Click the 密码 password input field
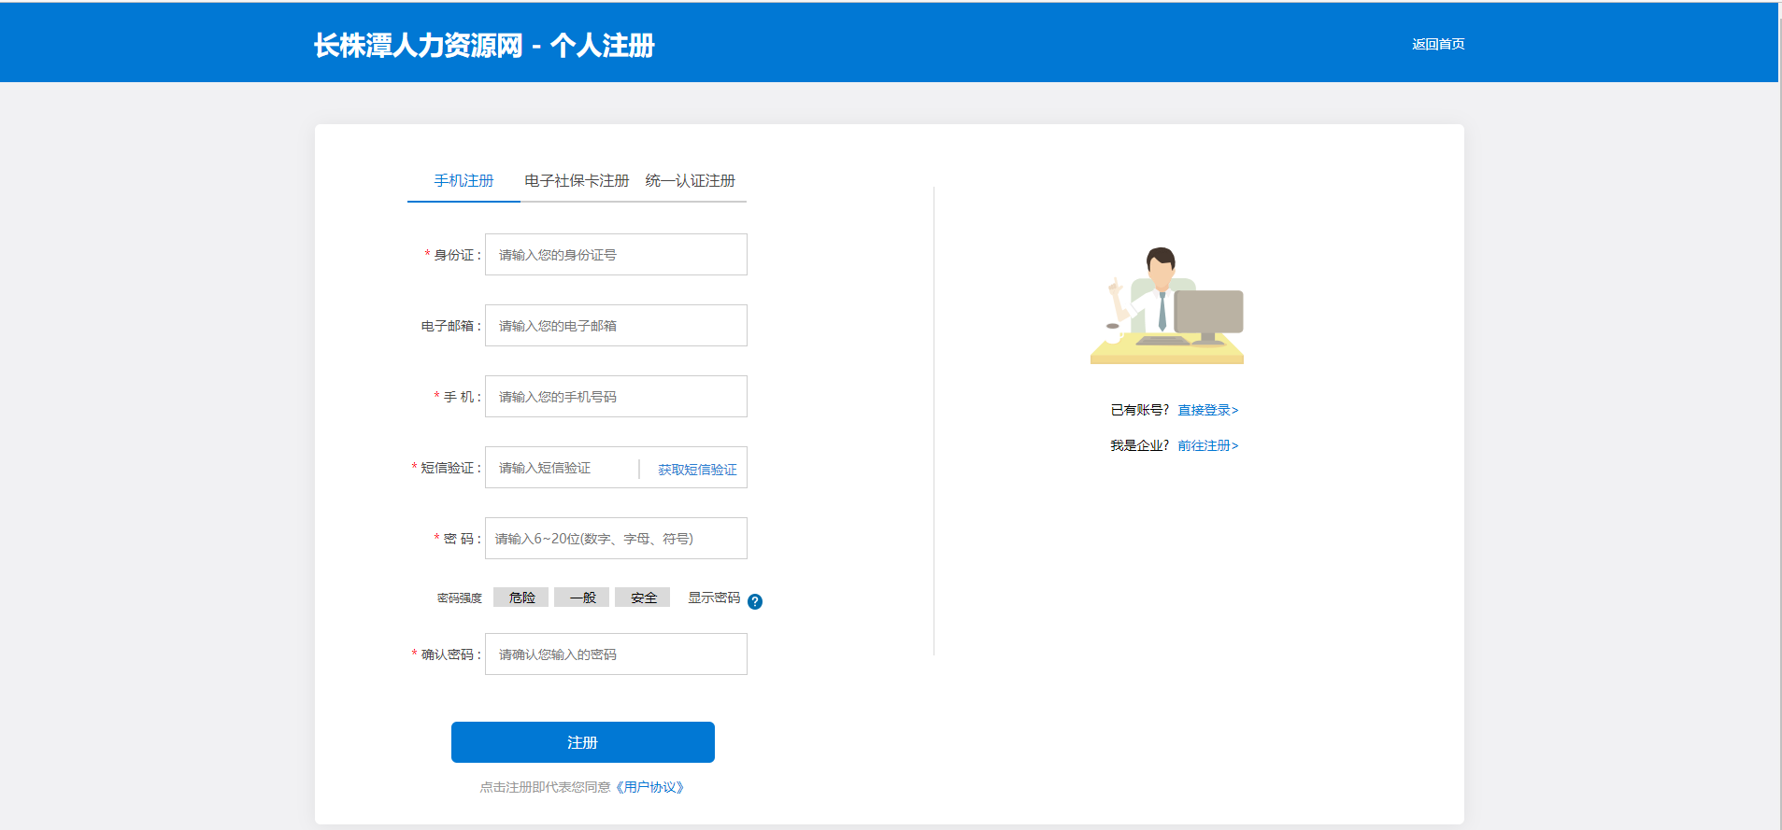 click(616, 539)
